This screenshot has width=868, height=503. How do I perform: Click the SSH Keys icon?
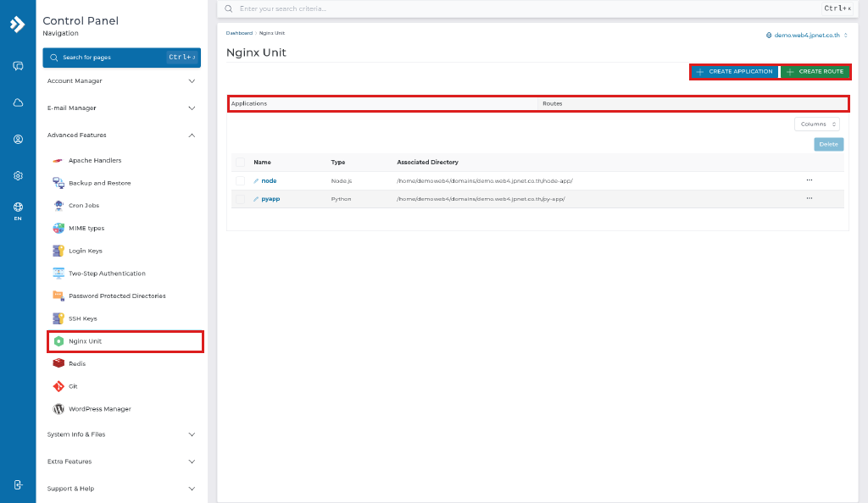pos(58,318)
